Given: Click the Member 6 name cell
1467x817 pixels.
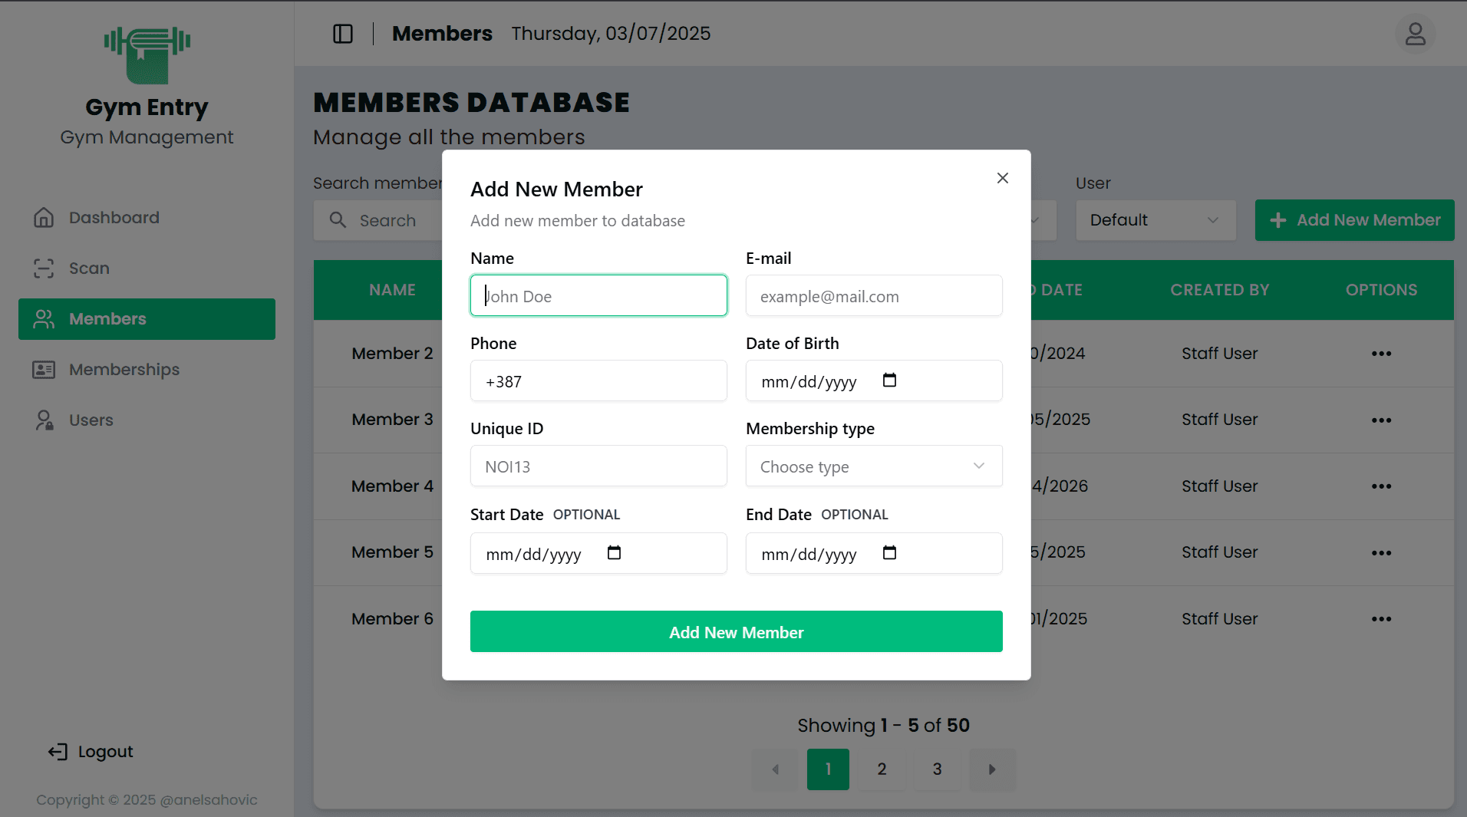Looking at the screenshot, I should pos(393,619).
